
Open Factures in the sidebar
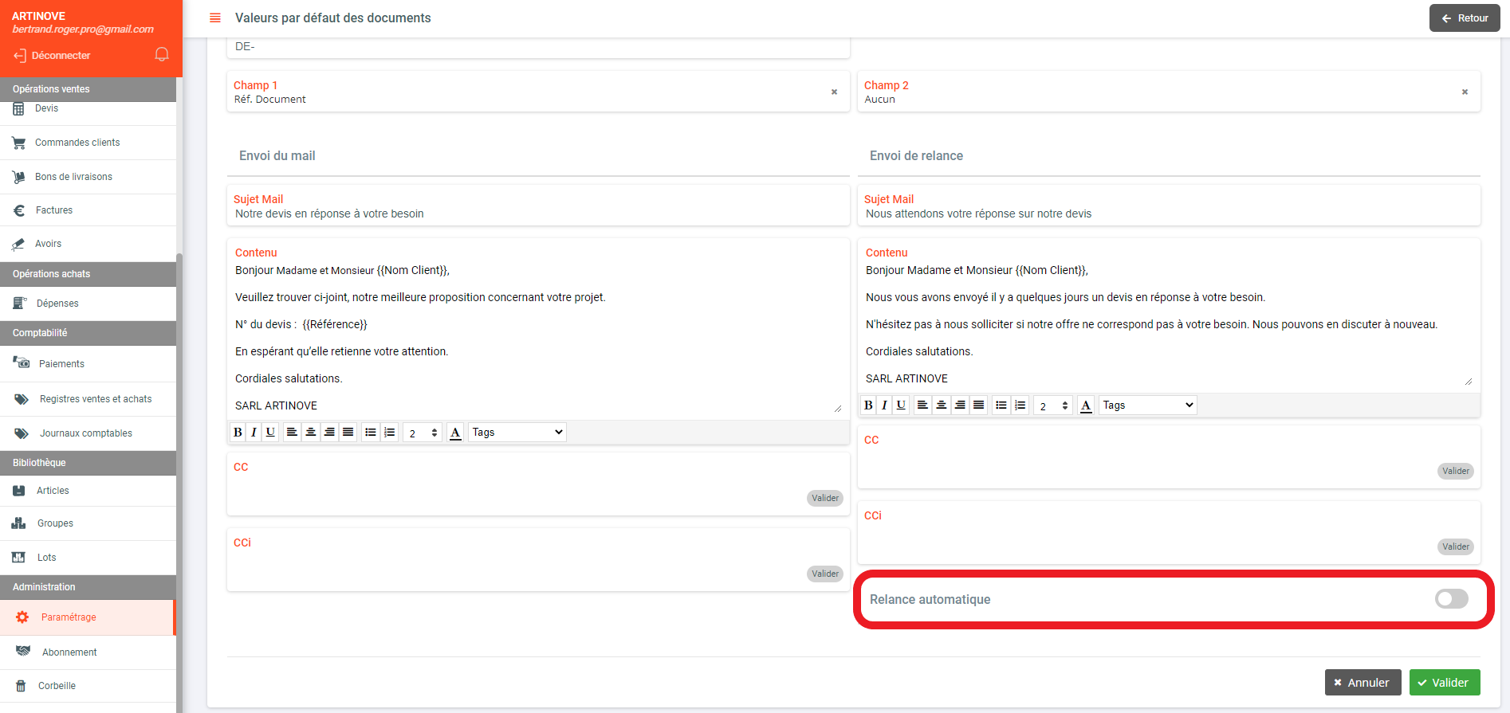(54, 210)
